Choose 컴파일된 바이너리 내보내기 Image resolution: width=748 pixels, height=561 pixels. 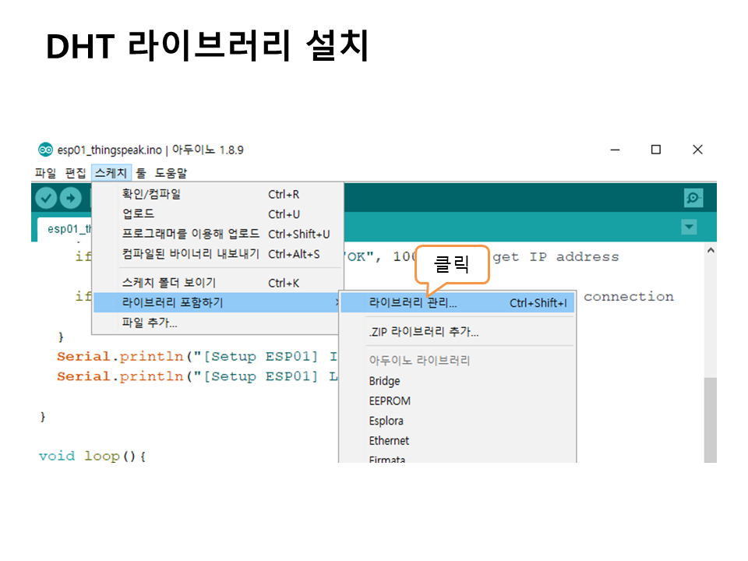point(218,254)
